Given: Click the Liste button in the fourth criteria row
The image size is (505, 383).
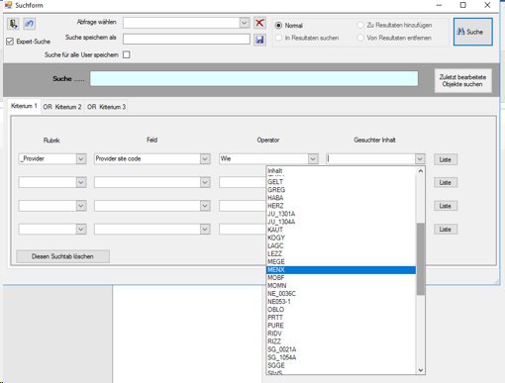Looking at the screenshot, I should [446, 230].
